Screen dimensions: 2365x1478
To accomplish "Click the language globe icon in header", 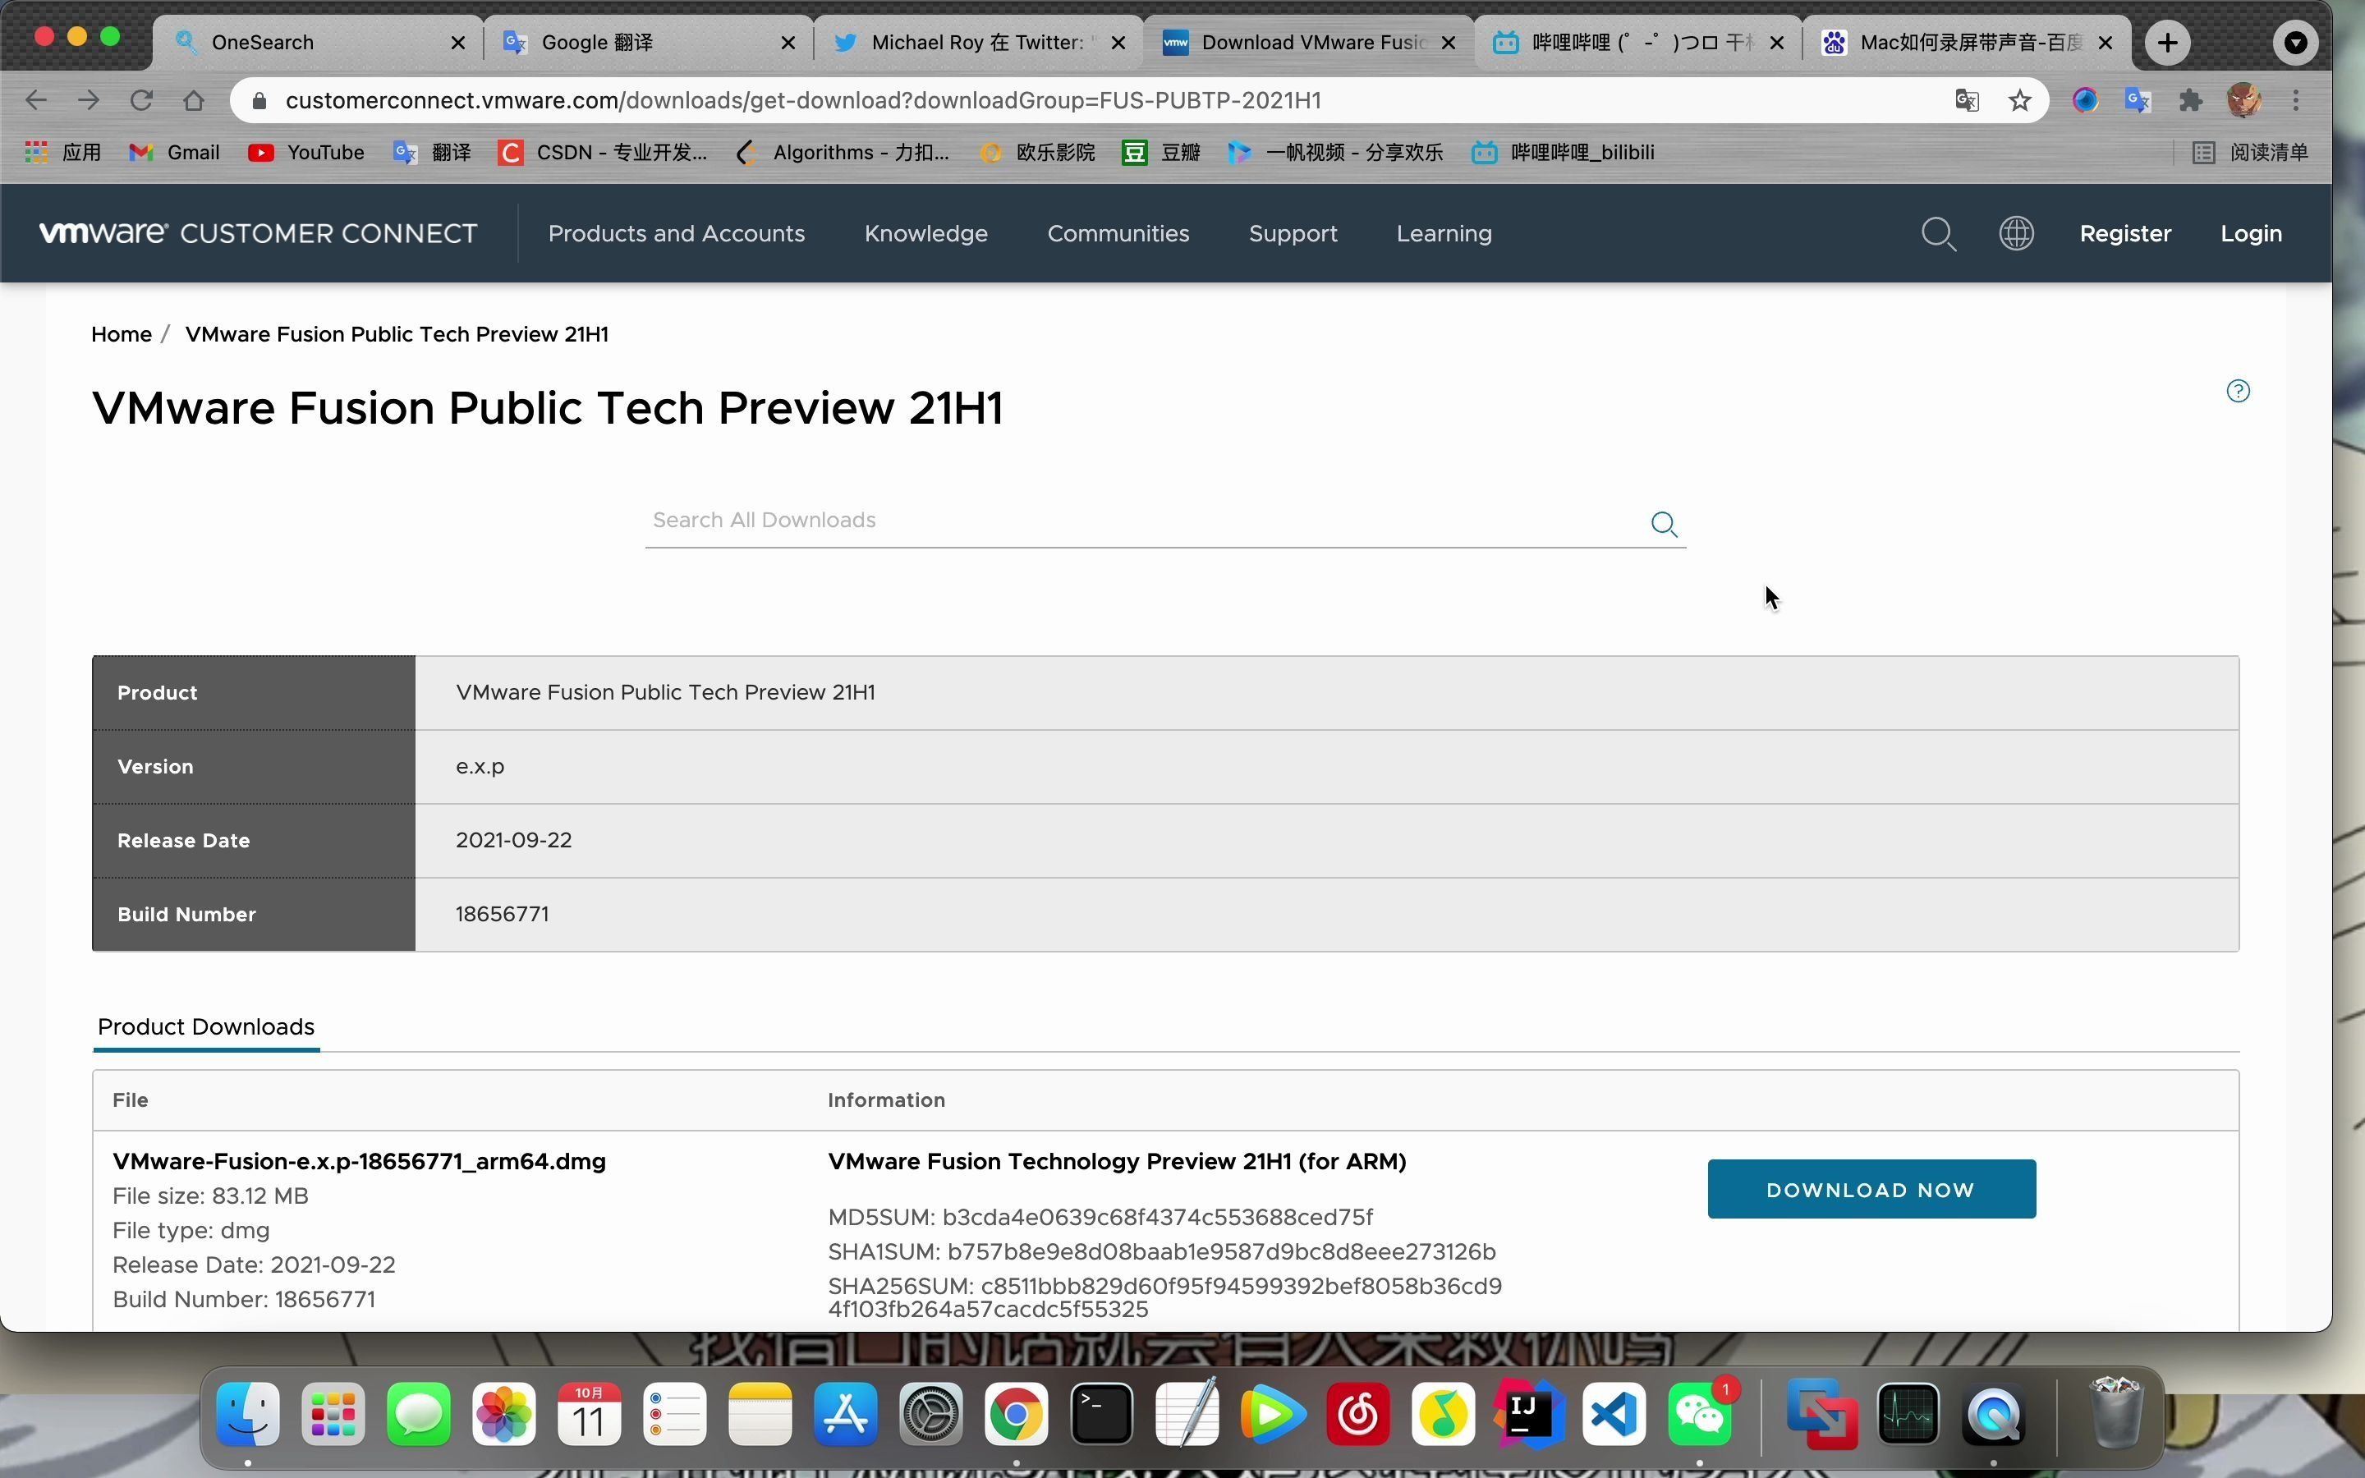I will [x=2015, y=234].
